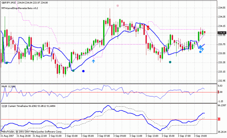
Task: Click the 3 Sep 17:00 time label
Action: (184, 136)
